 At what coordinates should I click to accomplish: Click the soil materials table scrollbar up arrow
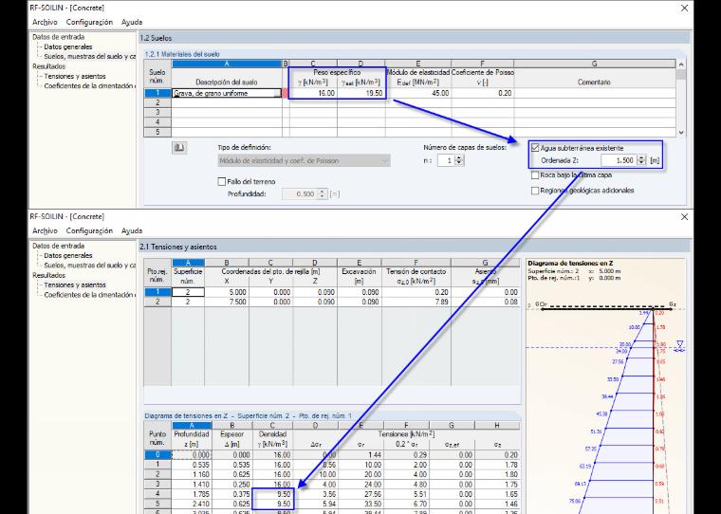tap(681, 64)
